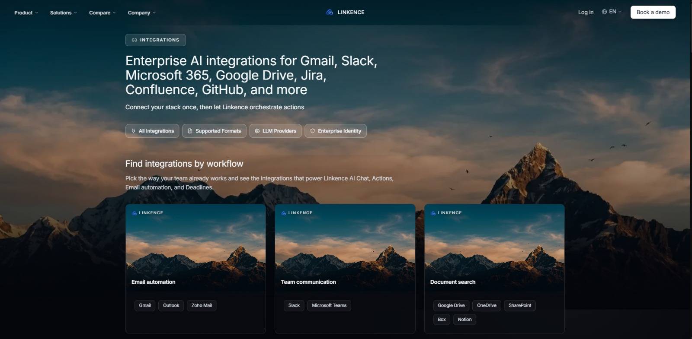The width and height of the screenshot is (692, 339).
Task: Switch to Supported Formats tab
Action: [214, 131]
